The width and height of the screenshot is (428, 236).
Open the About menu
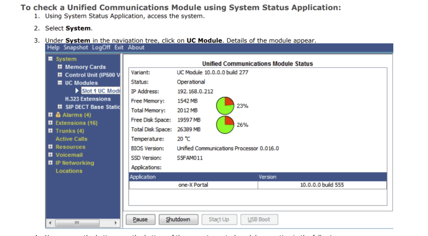click(x=136, y=48)
